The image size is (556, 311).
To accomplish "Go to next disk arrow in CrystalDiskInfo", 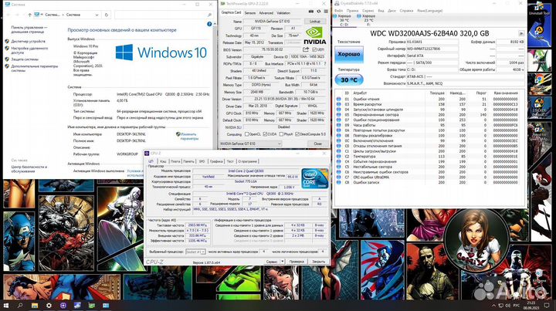I will [x=521, y=33].
